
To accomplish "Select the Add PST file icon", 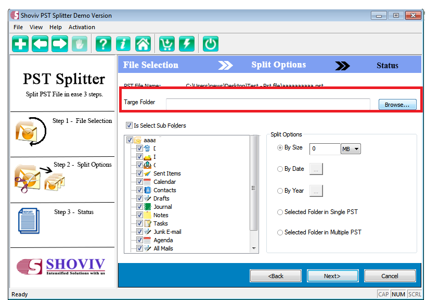I will click(x=20, y=44).
